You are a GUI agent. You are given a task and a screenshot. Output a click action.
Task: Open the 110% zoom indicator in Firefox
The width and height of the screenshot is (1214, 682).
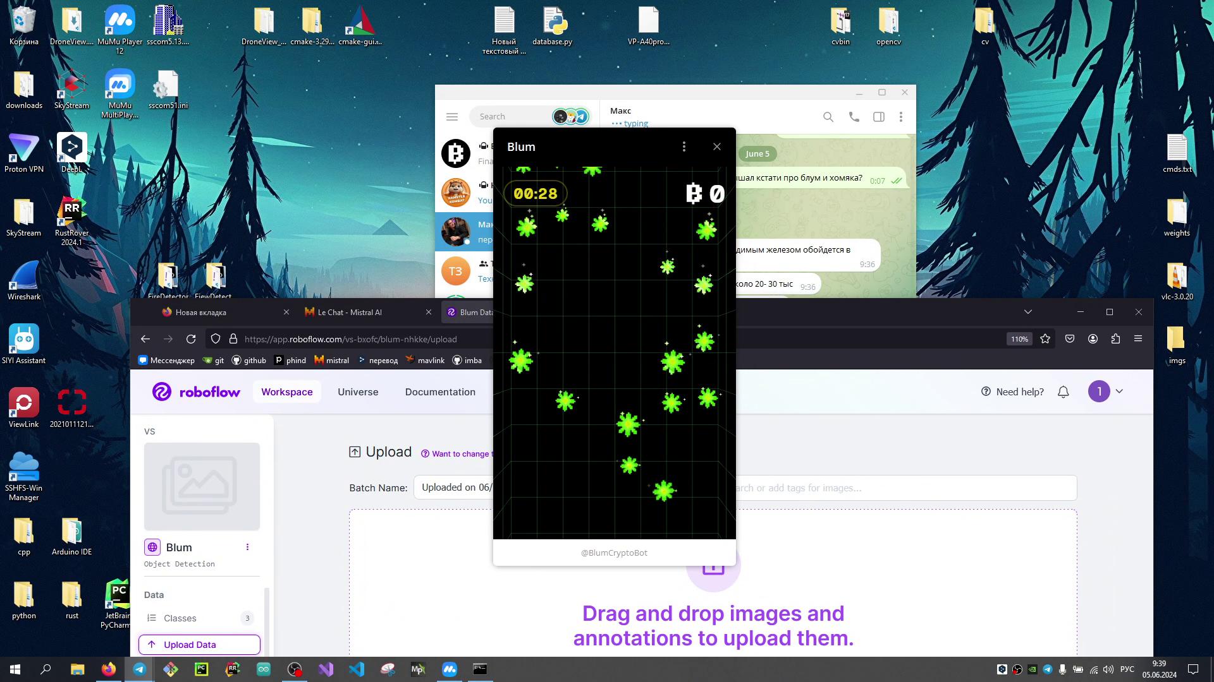pos(1019,339)
